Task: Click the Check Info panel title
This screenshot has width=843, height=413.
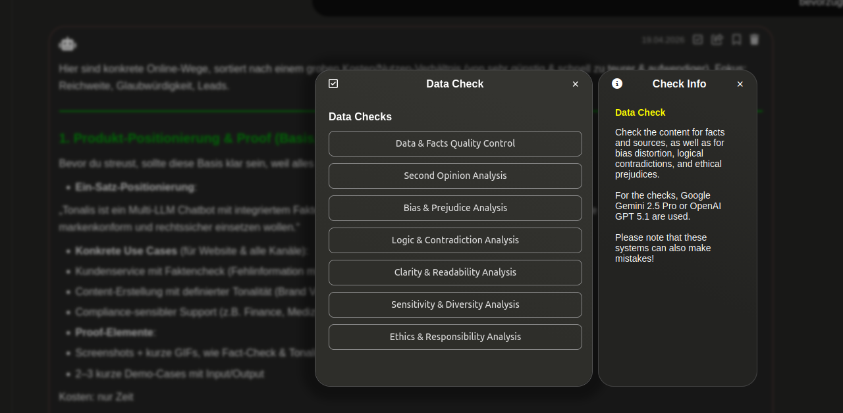Action: (679, 84)
